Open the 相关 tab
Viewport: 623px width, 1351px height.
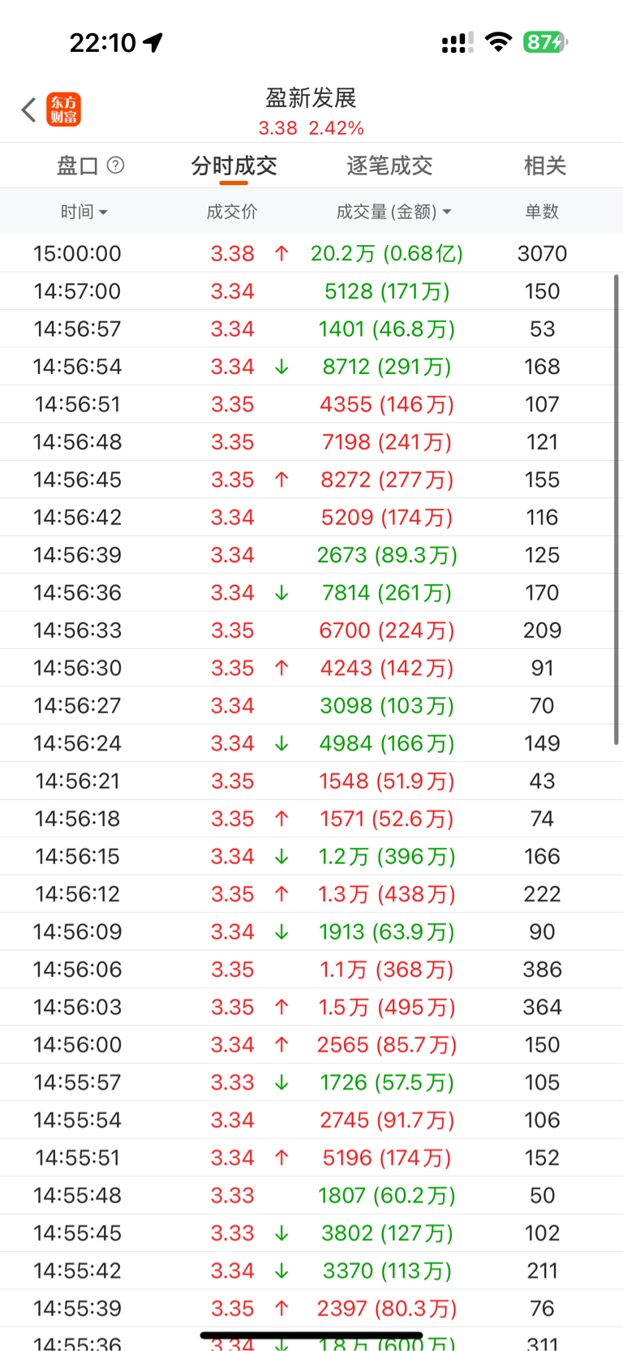coord(544,166)
